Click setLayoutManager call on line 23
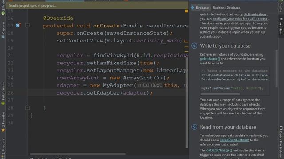This screenshot has height=159, width=284. coord(113,71)
